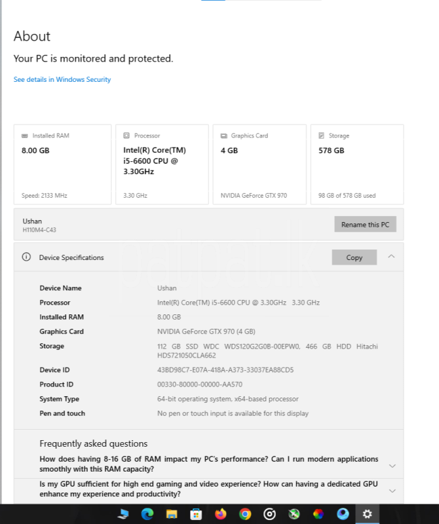The height and width of the screenshot is (524, 439).
Task: Click the Processor icon in the card
Action: (126, 136)
